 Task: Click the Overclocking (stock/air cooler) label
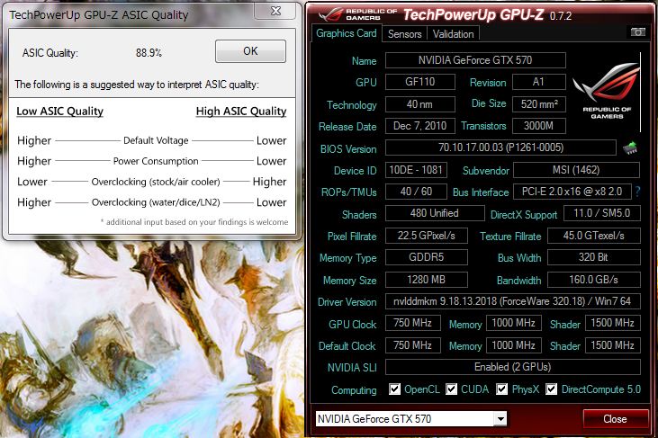coord(156,182)
